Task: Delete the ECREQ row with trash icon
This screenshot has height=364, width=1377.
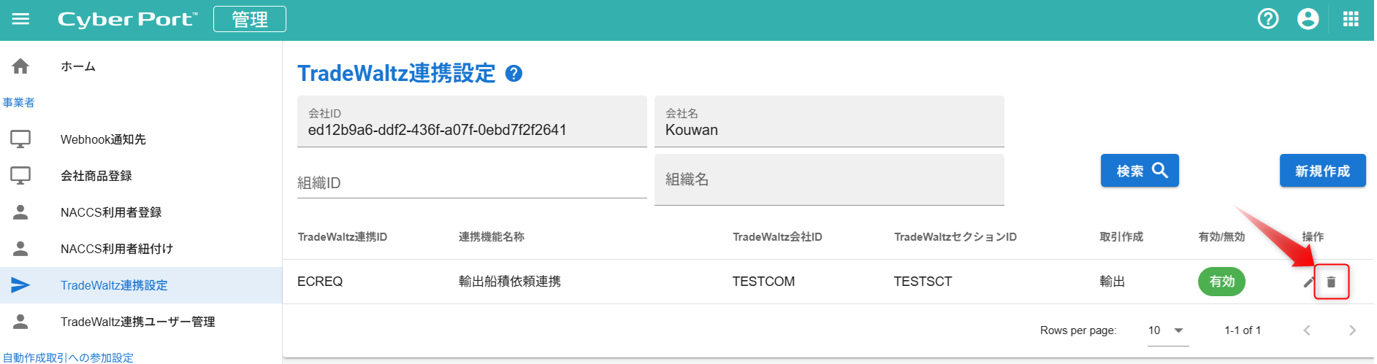Action: pyautogui.click(x=1331, y=282)
